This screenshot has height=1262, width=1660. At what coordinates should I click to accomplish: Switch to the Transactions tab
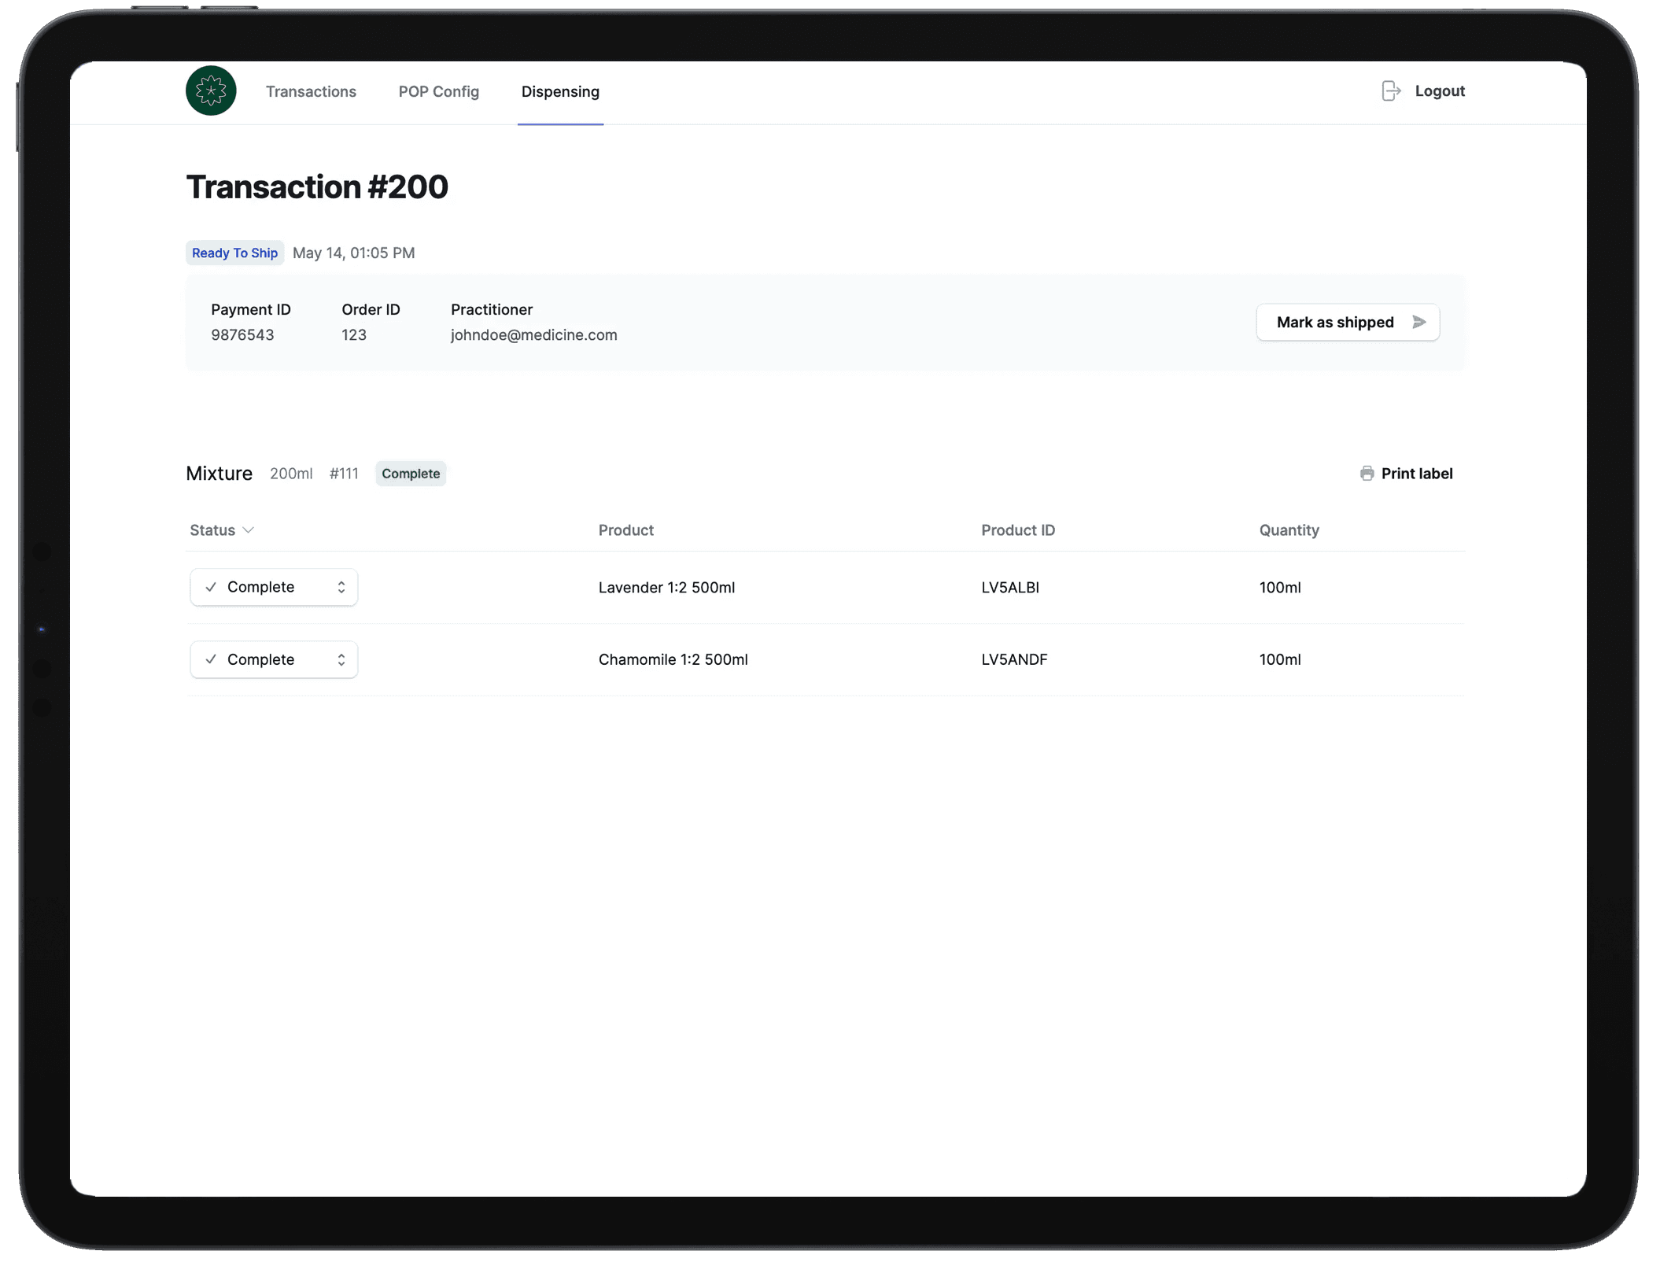[x=311, y=91]
